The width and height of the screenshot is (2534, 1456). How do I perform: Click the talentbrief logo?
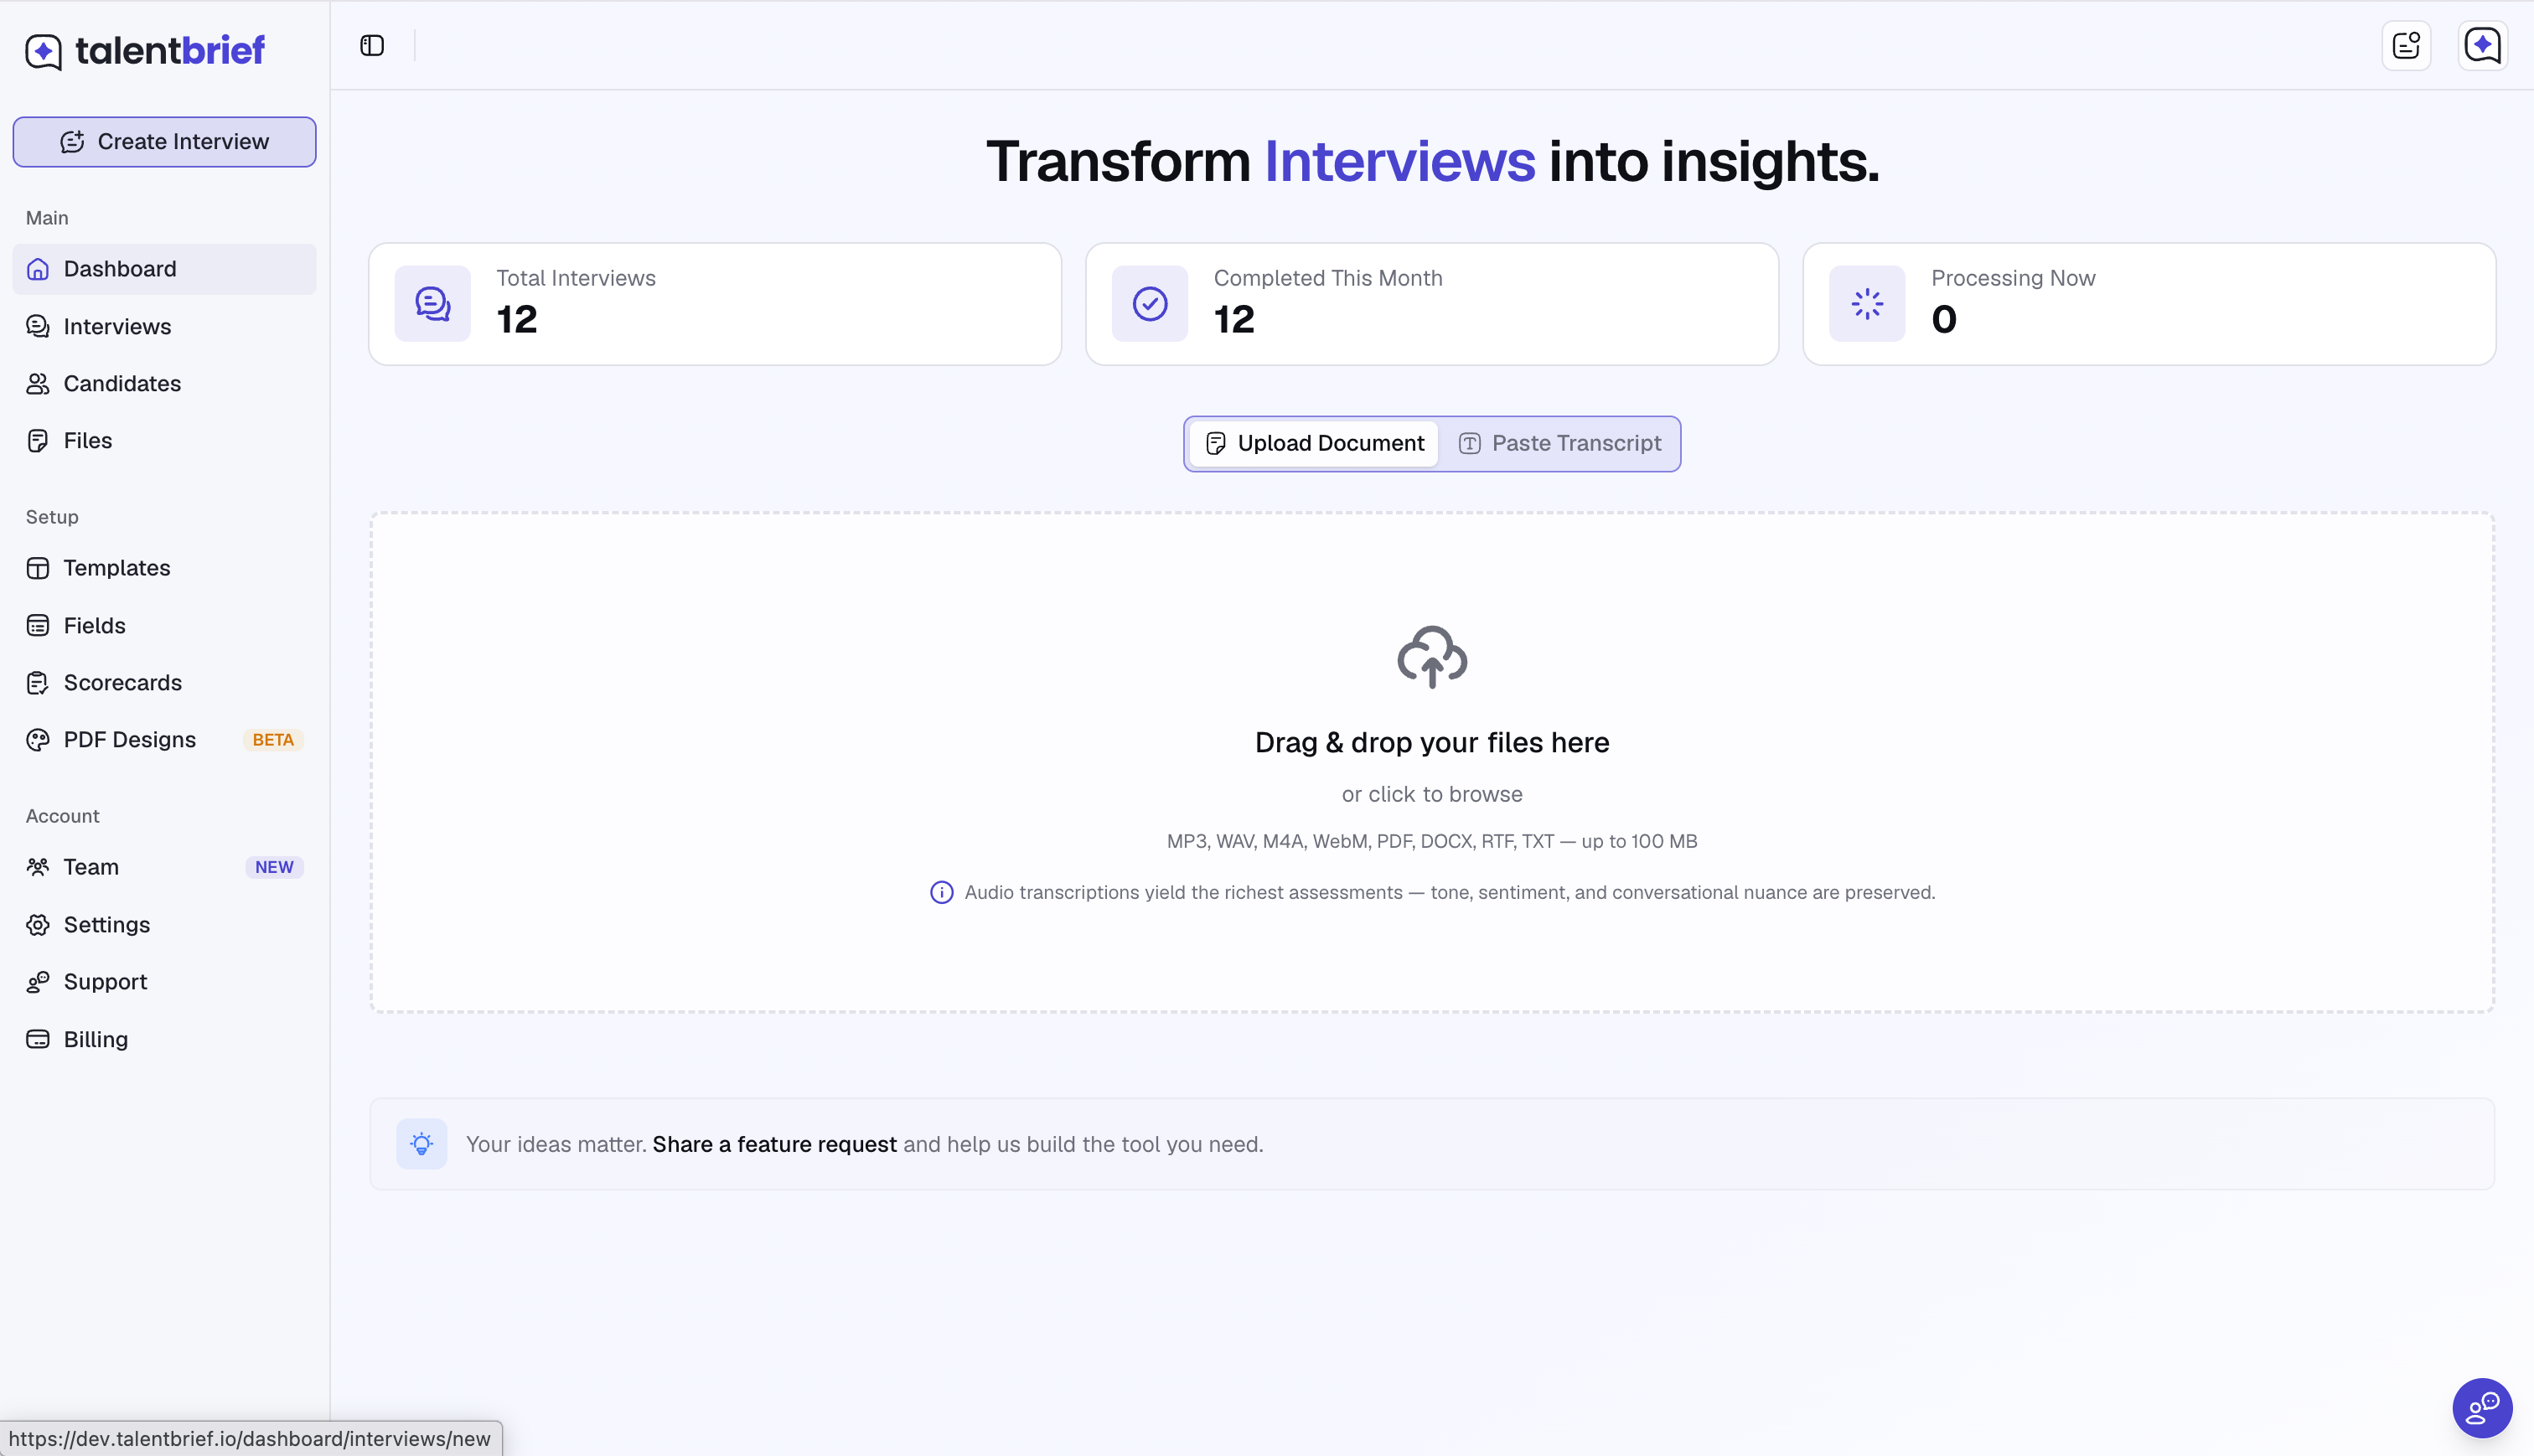click(x=143, y=50)
